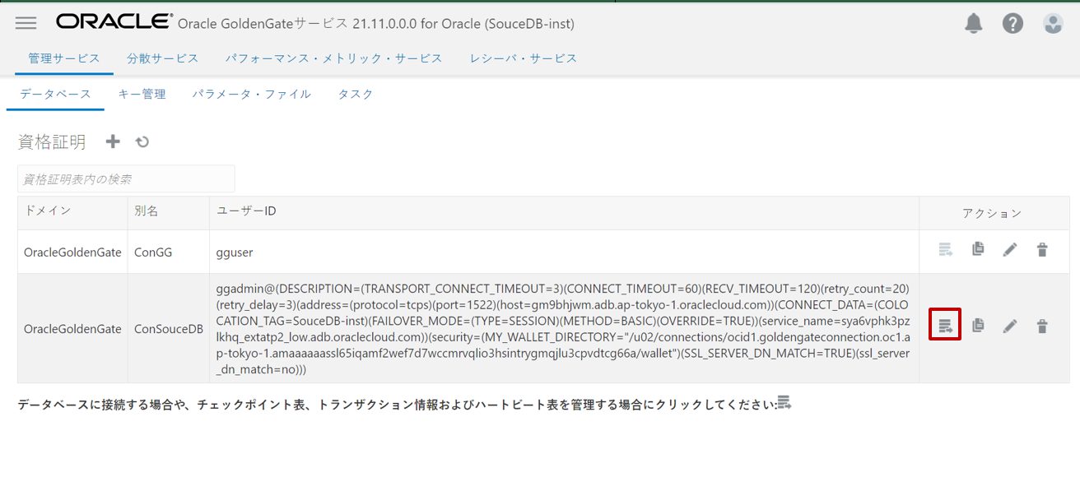Screen dimensions: 1080x477
Task: Open the notifications bell
Action: coord(973,23)
